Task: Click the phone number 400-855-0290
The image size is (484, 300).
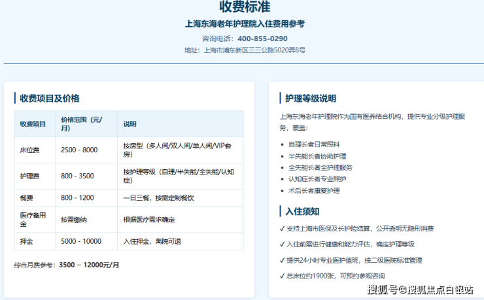Action: 262,39
